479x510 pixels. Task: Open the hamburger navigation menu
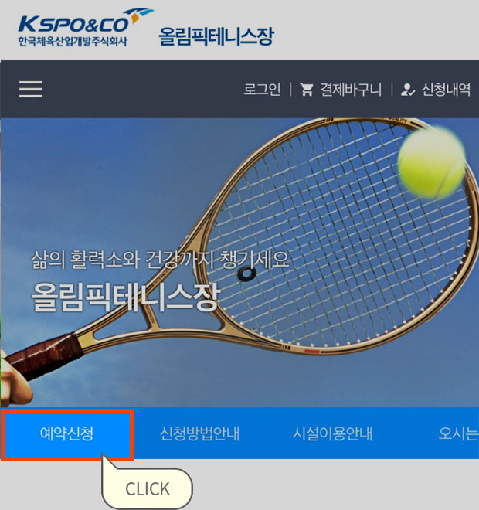(31, 89)
